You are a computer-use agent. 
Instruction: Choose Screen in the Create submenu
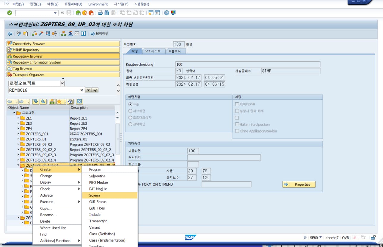point(95,196)
